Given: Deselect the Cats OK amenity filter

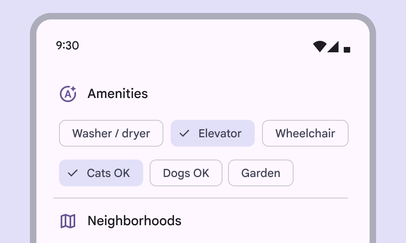Looking at the screenshot, I should tap(101, 173).
